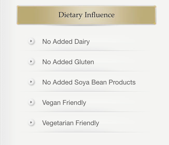
Task: Open the Vegan Friendly link
Action: pyautogui.click(x=64, y=102)
